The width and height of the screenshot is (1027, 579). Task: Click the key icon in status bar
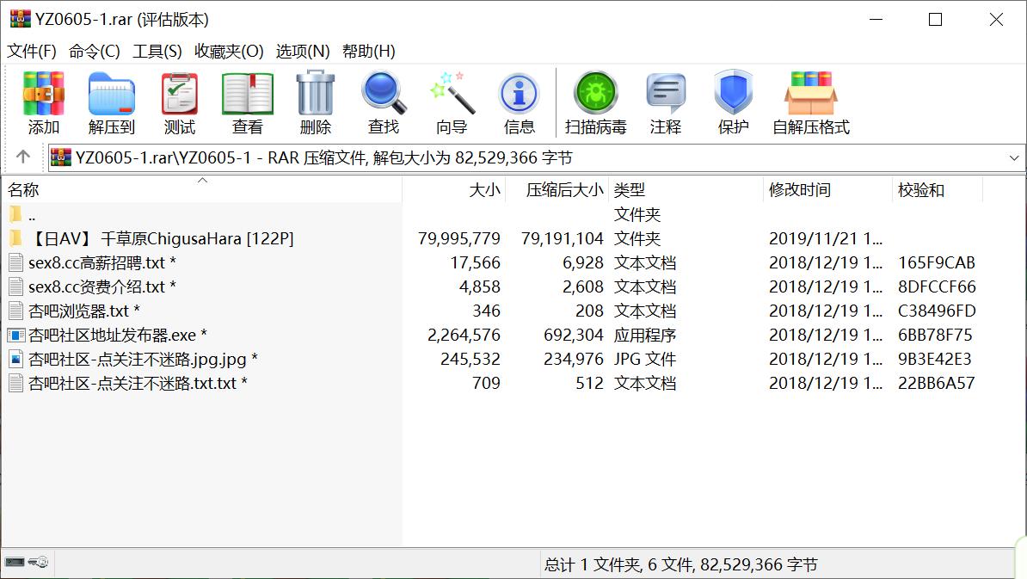pos(39,562)
